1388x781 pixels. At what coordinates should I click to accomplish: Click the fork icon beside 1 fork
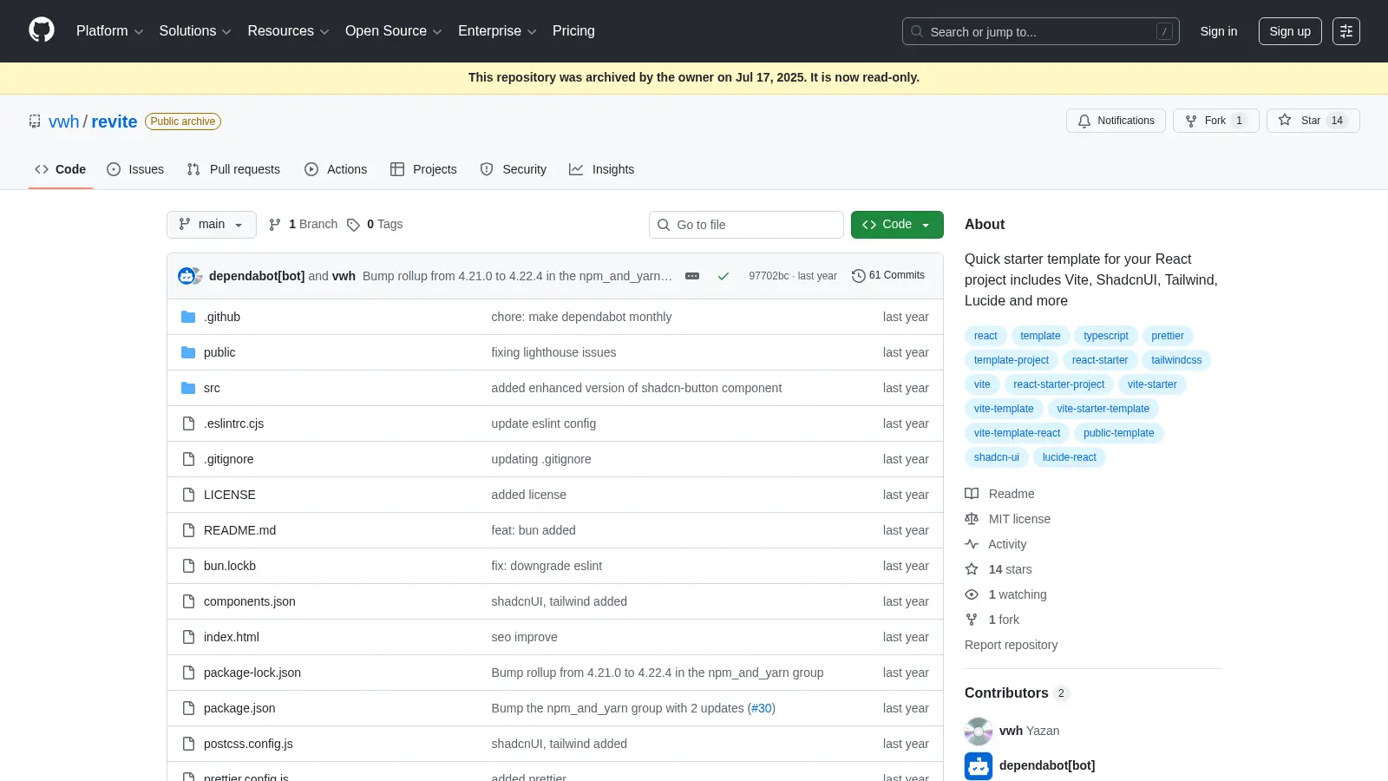click(972, 620)
